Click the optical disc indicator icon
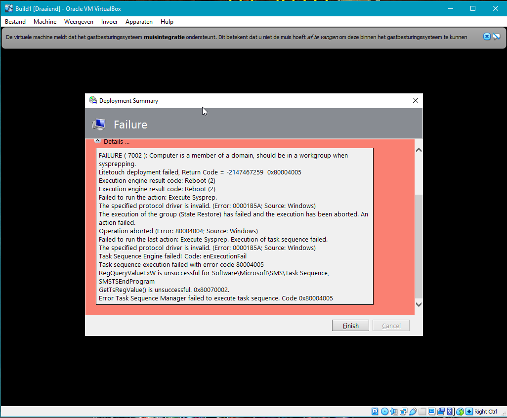 coord(385,411)
